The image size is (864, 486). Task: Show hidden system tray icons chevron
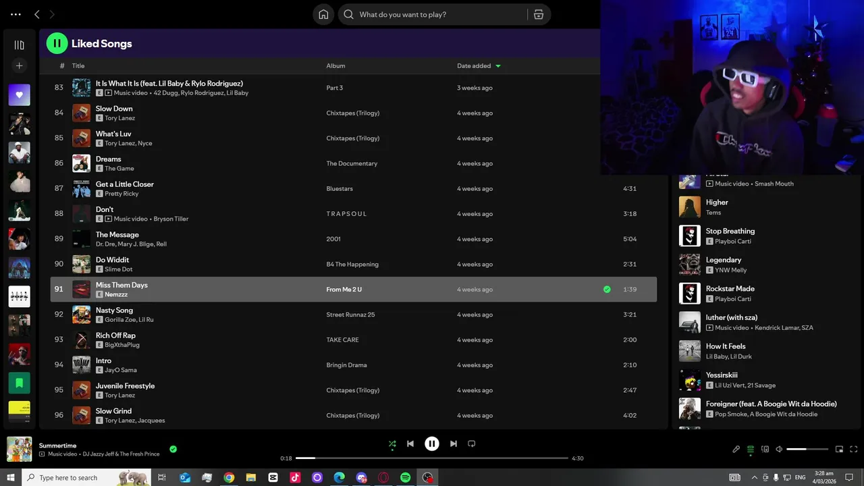coord(754,477)
